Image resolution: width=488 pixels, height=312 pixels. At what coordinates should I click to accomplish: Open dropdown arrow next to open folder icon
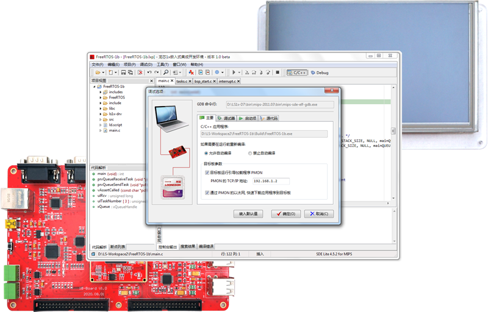tap(103, 73)
